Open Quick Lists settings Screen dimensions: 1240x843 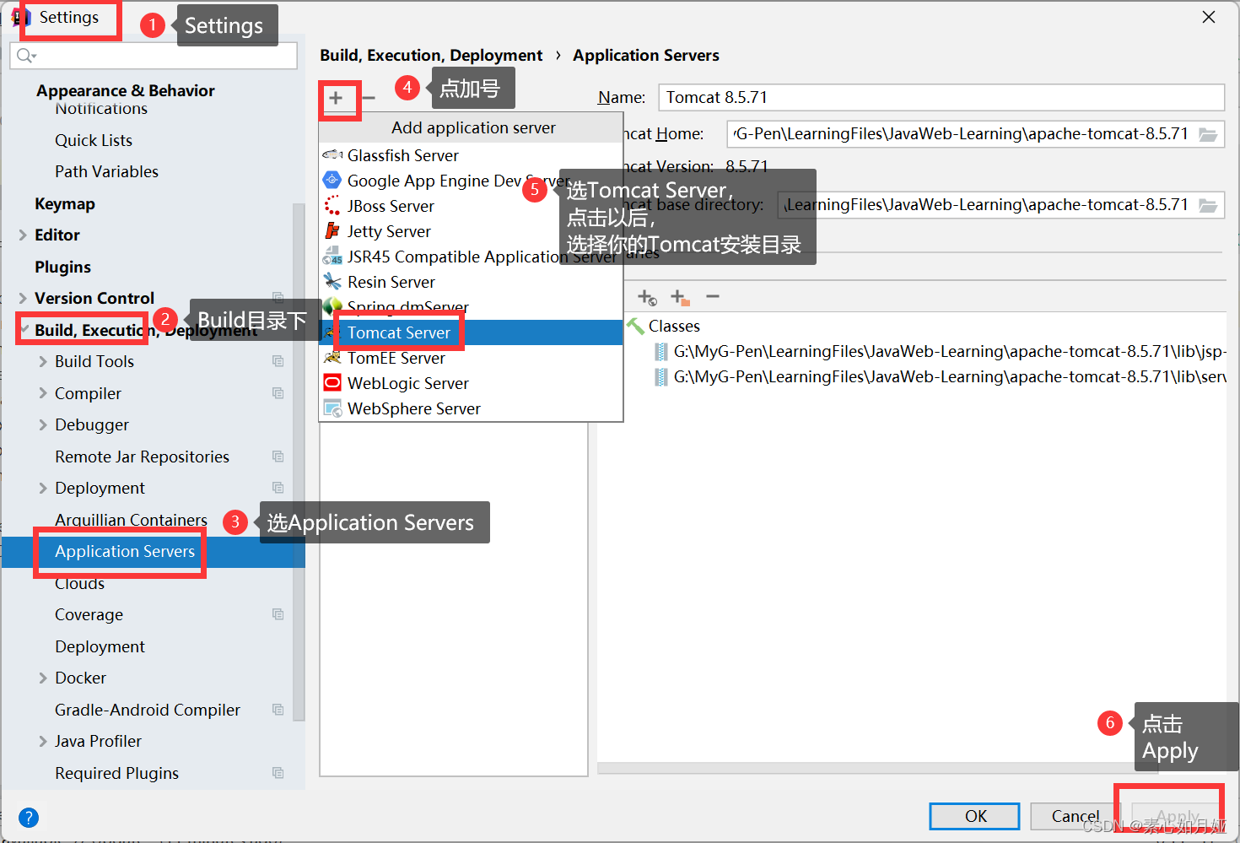coord(94,140)
